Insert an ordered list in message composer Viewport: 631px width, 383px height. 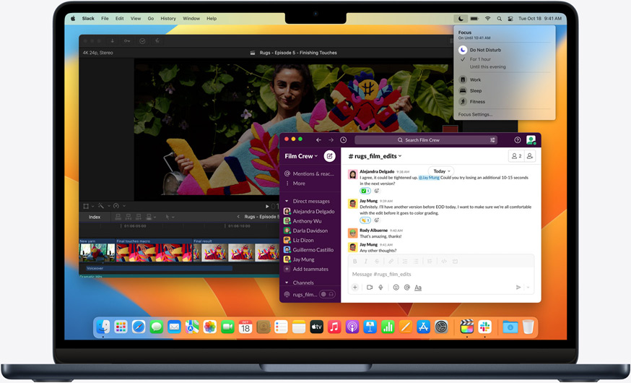coord(405,262)
